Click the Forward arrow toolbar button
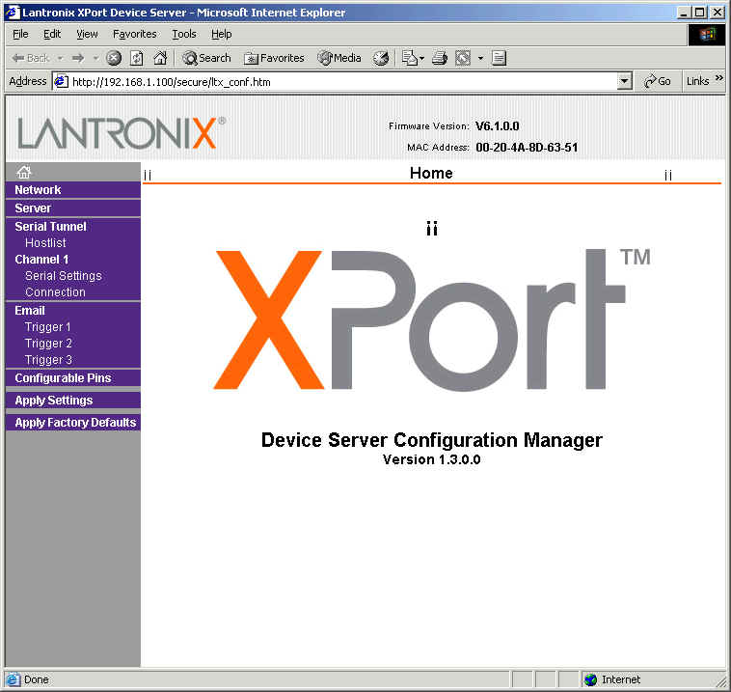The height and width of the screenshot is (692, 731). pyautogui.click(x=78, y=58)
